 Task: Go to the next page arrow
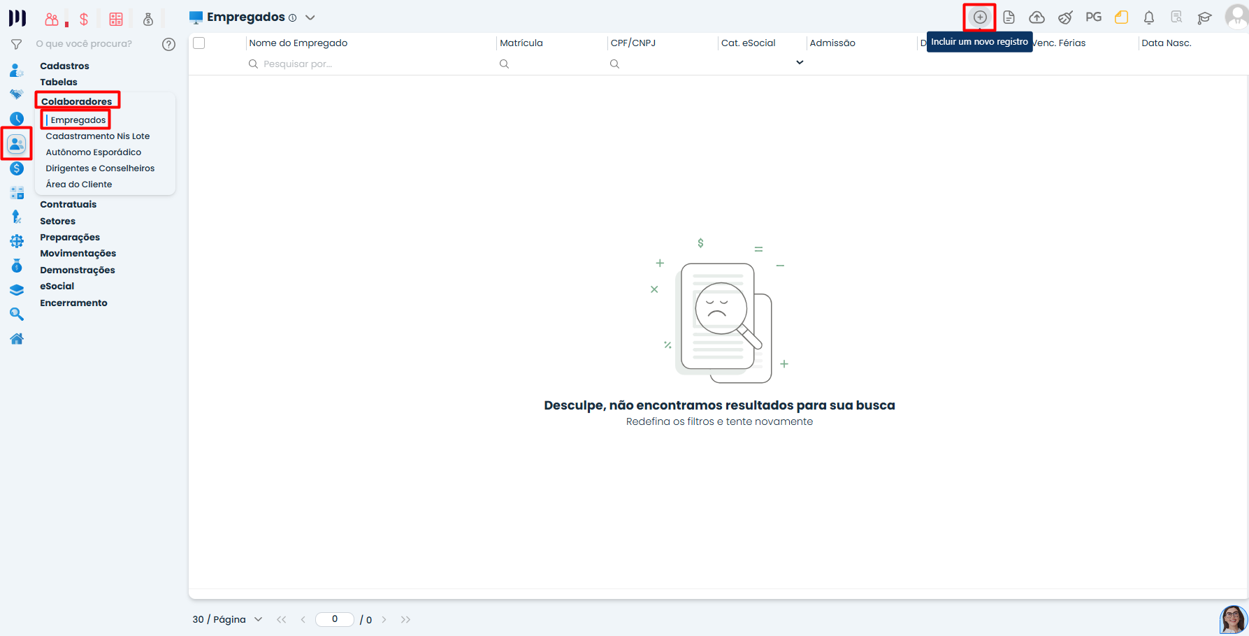tap(384, 619)
